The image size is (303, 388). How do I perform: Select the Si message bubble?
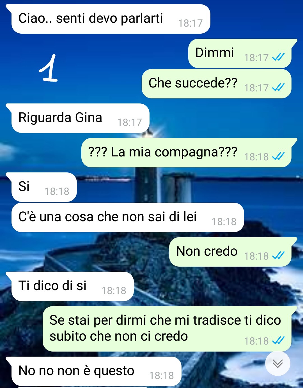pos(44,187)
